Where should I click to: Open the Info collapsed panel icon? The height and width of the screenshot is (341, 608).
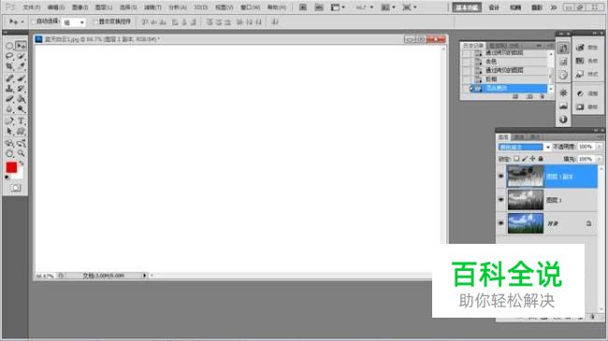(x=563, y=120)
